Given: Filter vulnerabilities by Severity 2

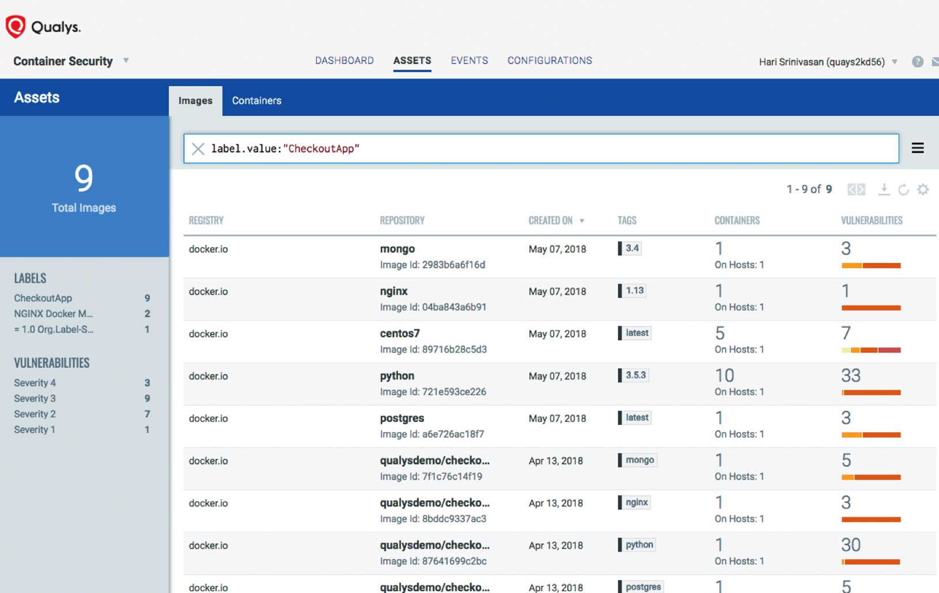Looking at the screenshot, I should click(35, 414).
